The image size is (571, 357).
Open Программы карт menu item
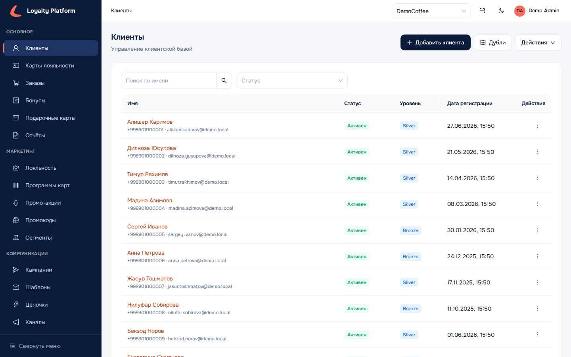(x=51, y=185)
